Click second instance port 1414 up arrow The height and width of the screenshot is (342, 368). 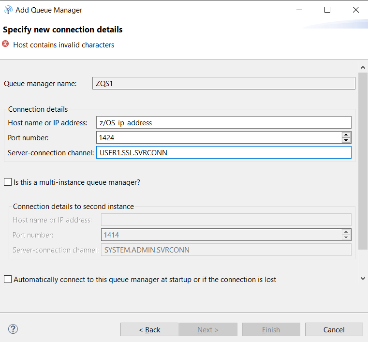(346, 232)
